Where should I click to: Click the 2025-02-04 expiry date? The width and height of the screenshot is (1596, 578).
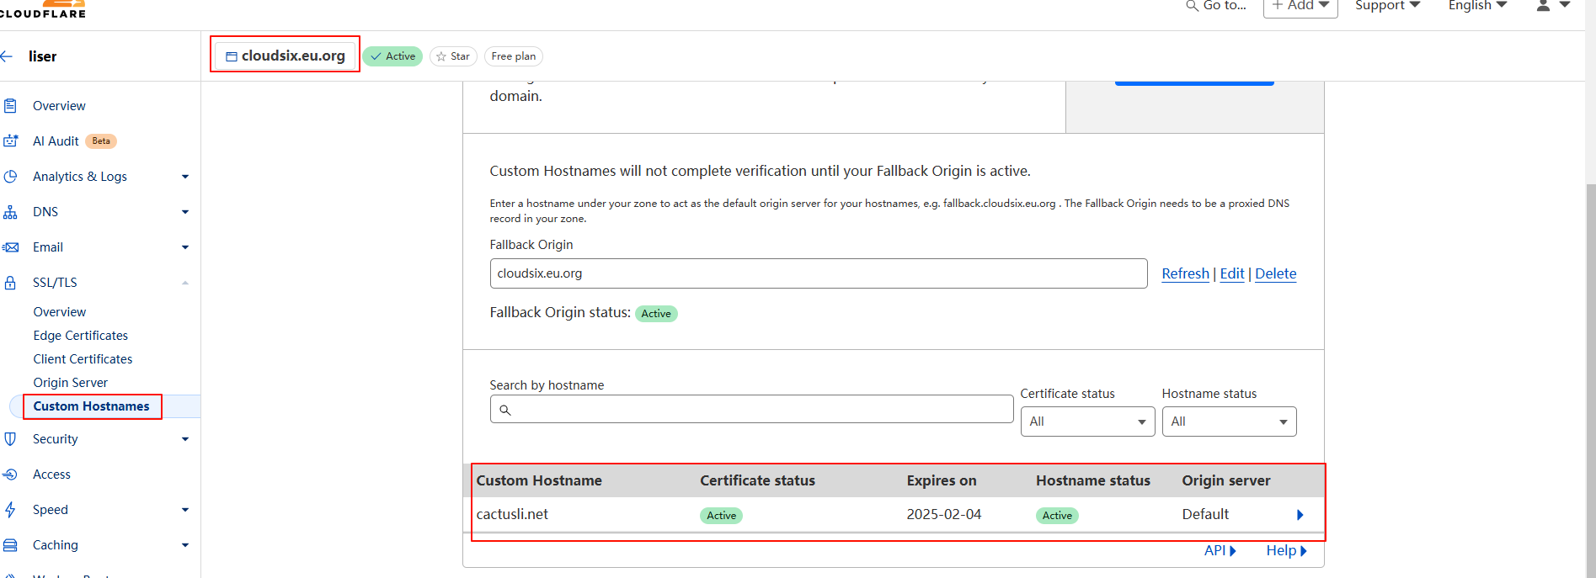(944, 514)
